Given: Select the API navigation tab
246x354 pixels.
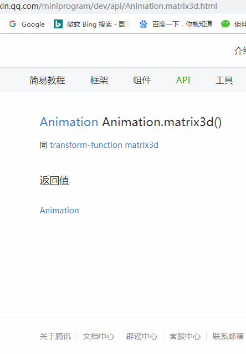Looking at the screenshot, I should pos(183,80).
